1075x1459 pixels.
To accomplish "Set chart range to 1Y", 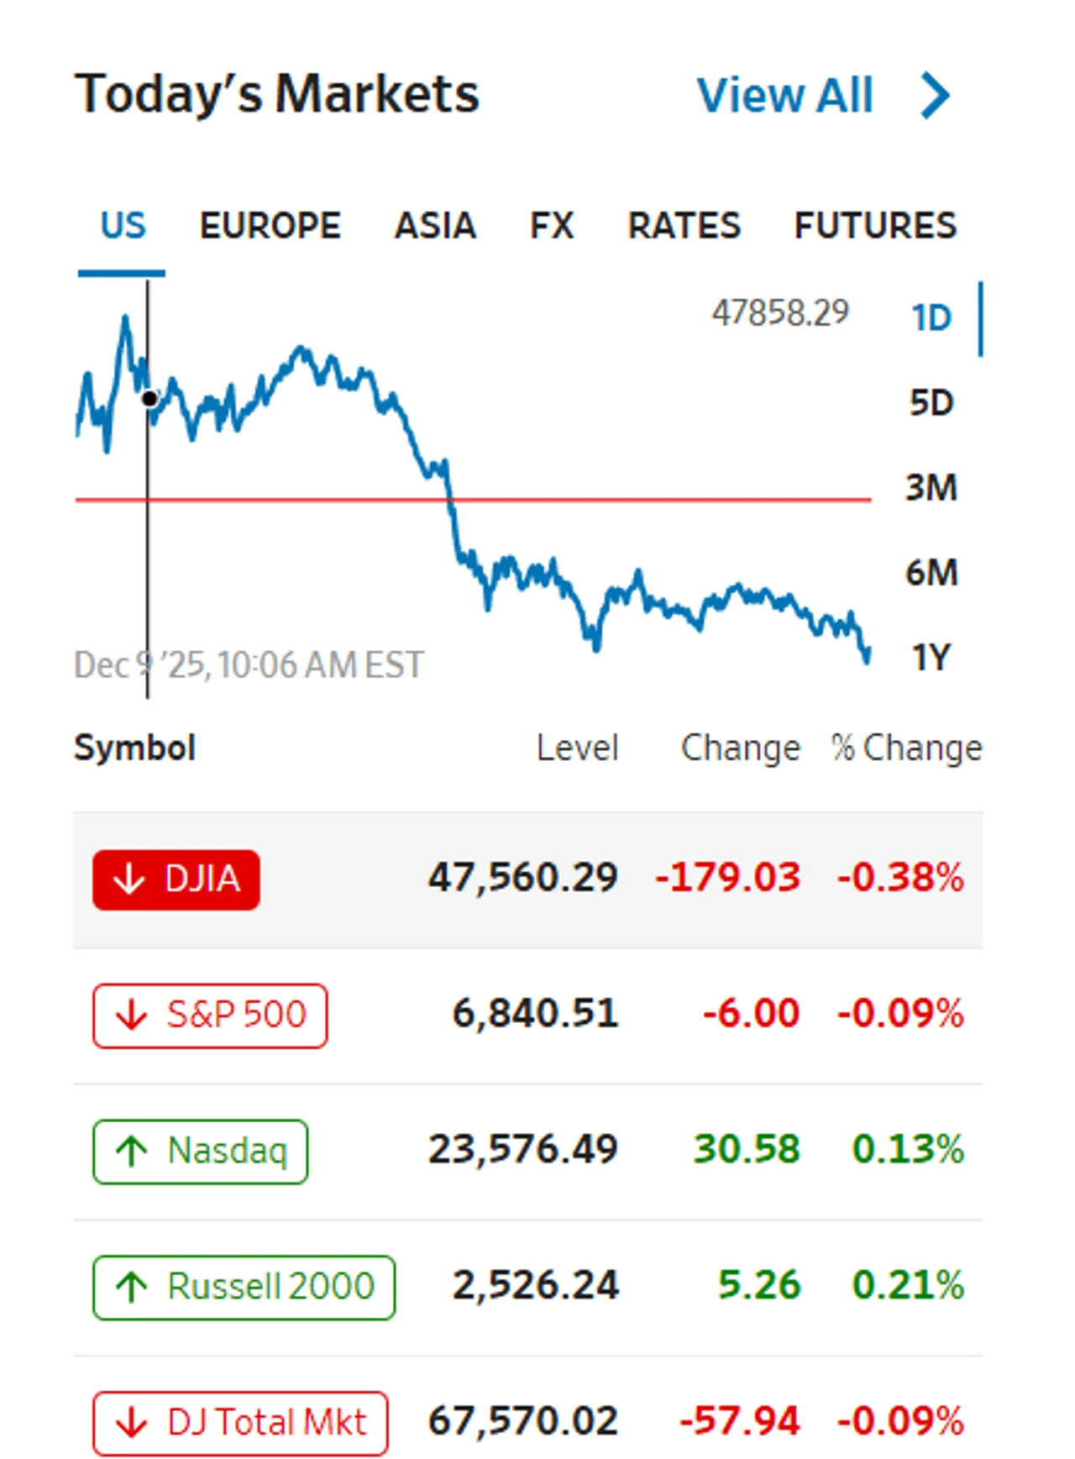I will click(931, 657).
